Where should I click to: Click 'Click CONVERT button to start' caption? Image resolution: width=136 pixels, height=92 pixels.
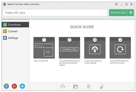(119, 62)
